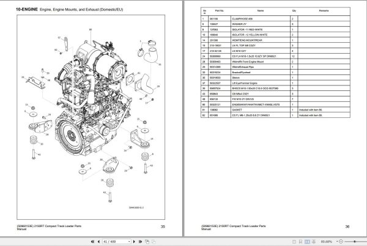This screenshot has width=367, height=246.
Task: Click the previous view icon
Action: coord(147,242)
